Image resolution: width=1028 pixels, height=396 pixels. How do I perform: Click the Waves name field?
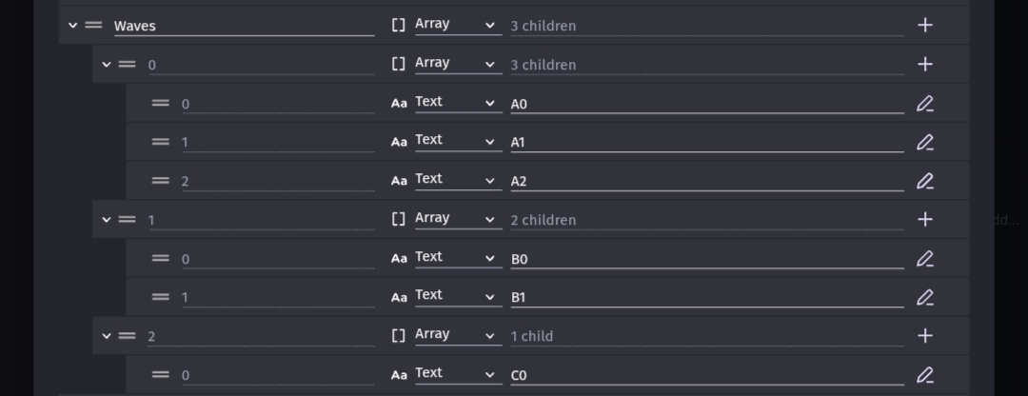click(x=244, y=27)
